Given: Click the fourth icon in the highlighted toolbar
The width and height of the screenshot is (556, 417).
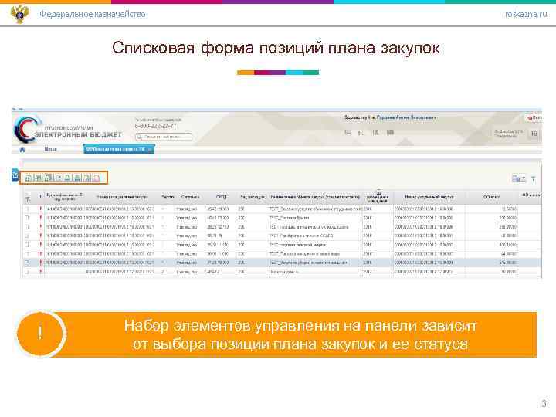Looking at the screenshot, I should 58,178.
